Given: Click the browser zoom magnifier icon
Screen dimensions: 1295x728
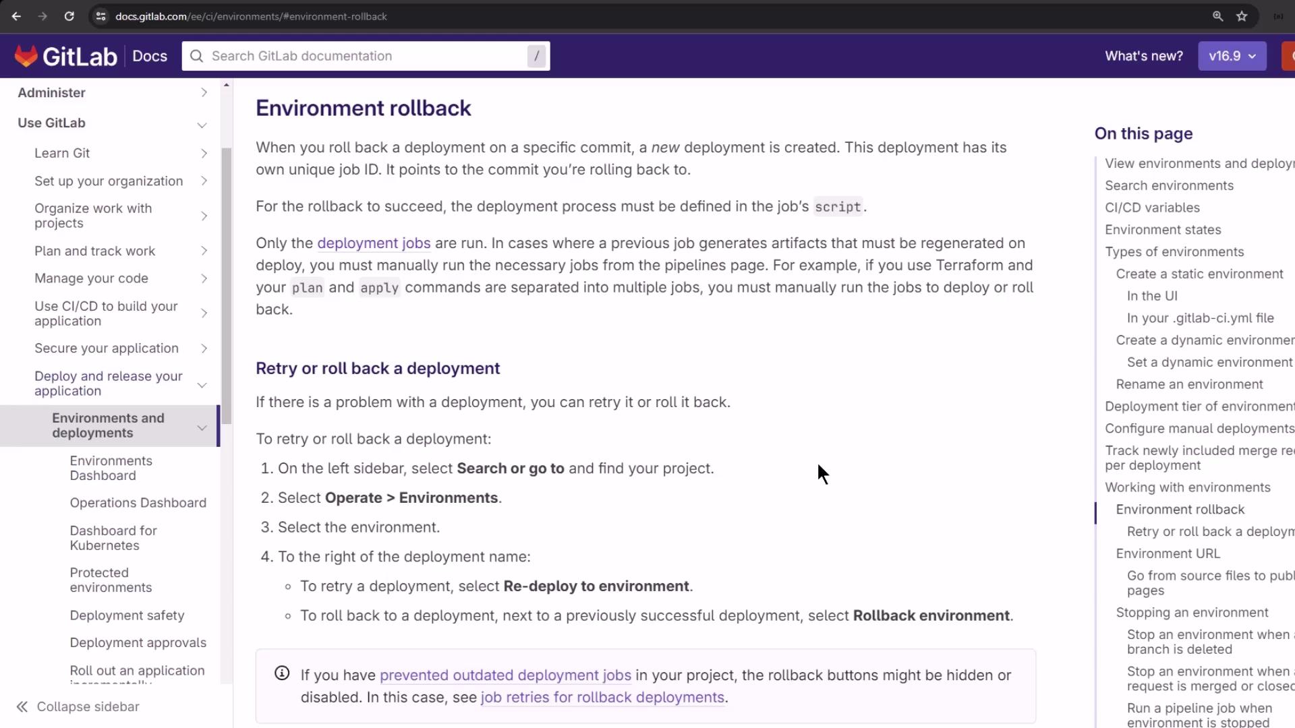Looking at the screenshot, I should (1217, 16).
